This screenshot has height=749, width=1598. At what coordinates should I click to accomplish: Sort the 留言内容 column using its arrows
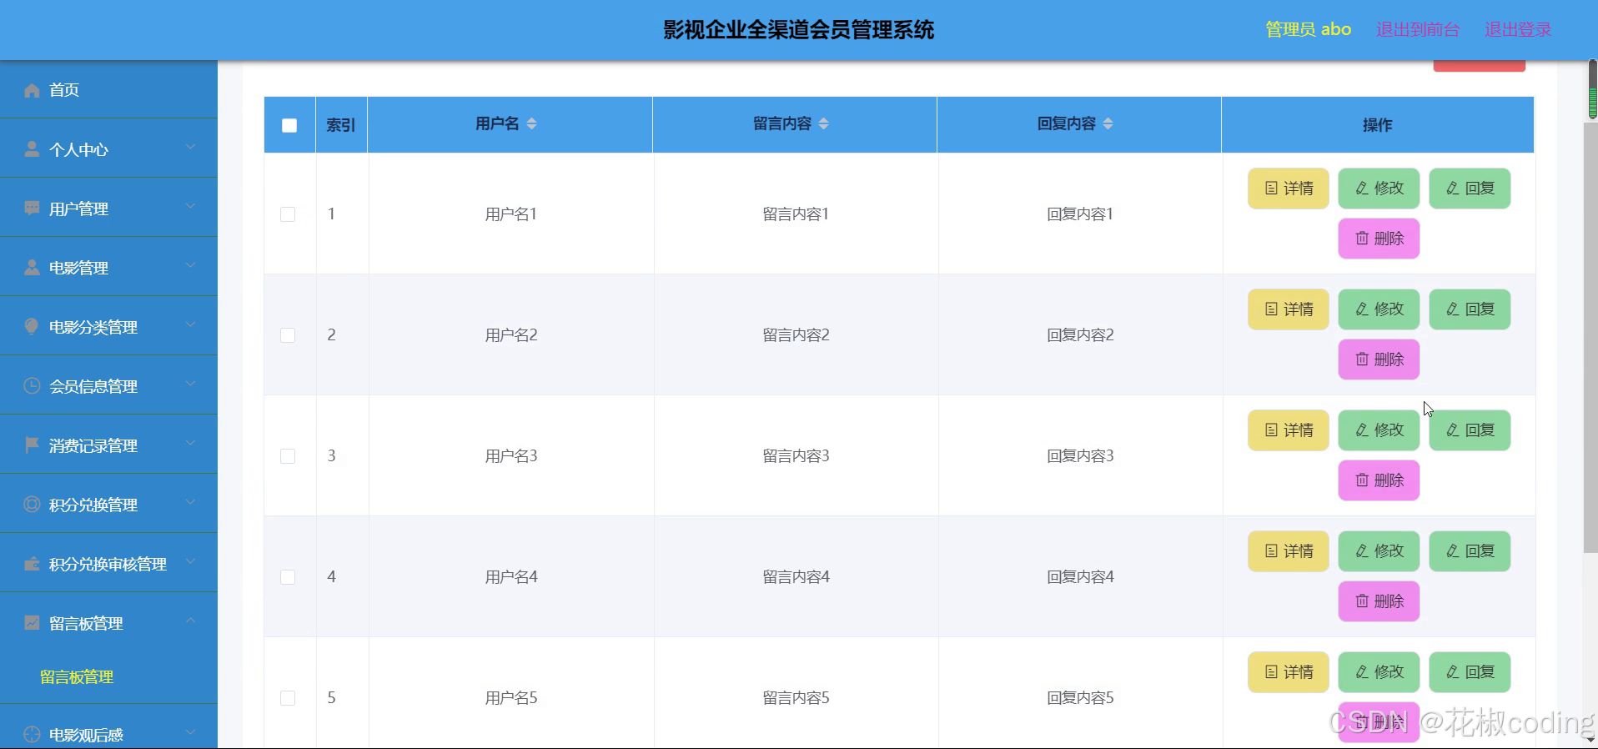(823, 123)
